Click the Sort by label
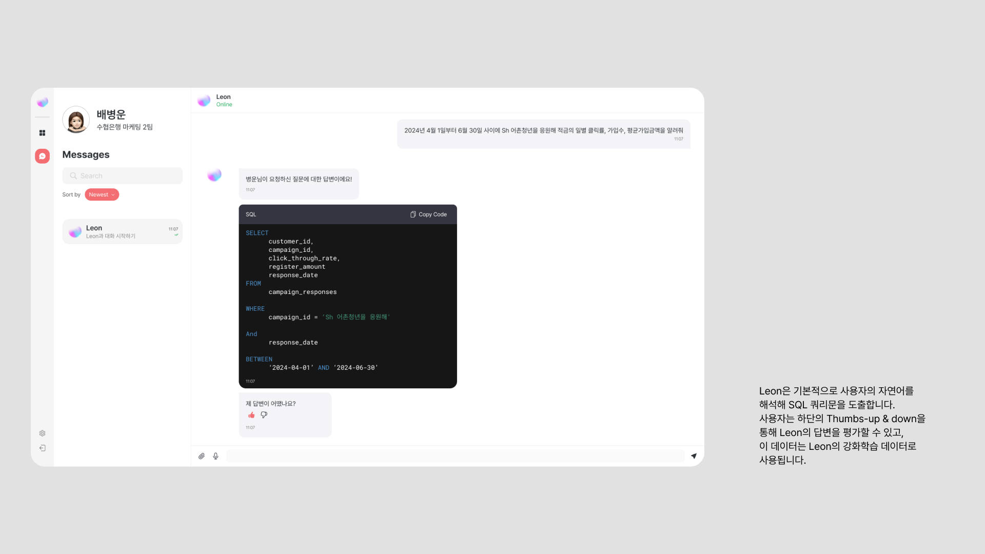 [71, 195]
